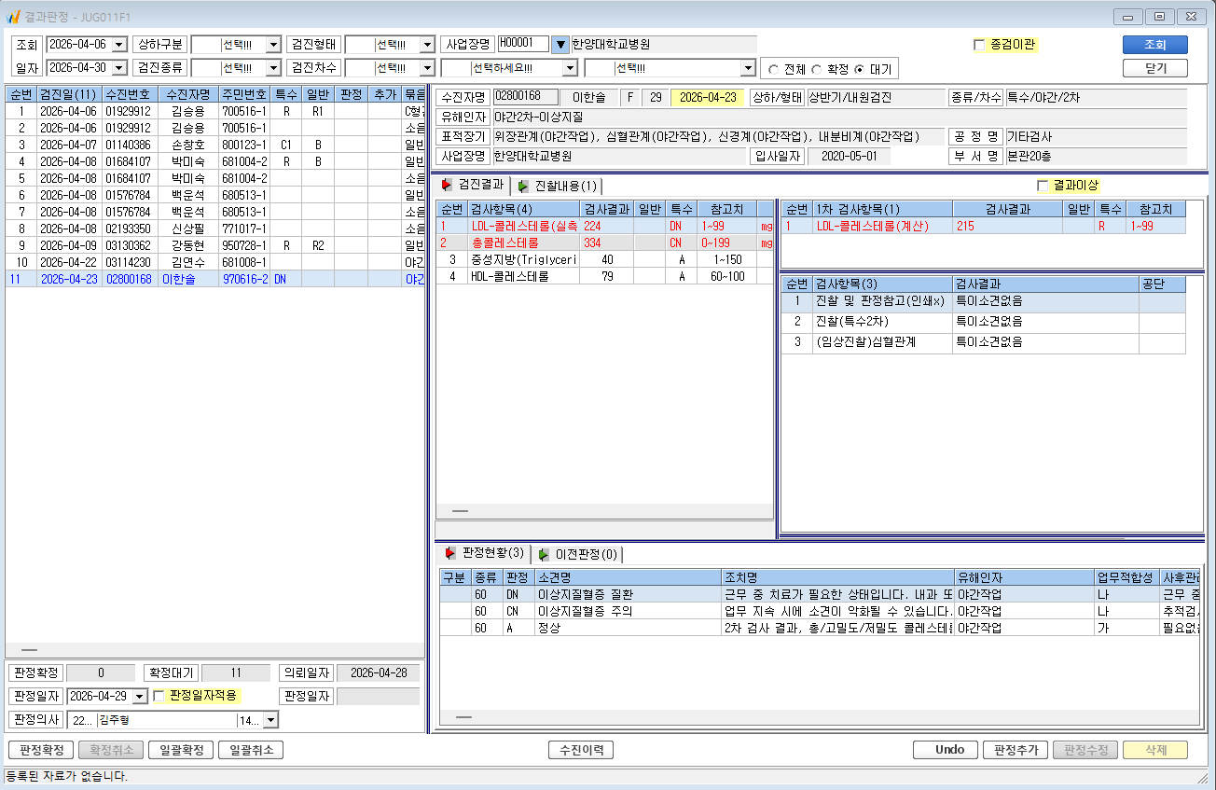This screenshot has height=790, width=1216.
Task: Click the 판정추가 button
Action: tap(1016, 750)
